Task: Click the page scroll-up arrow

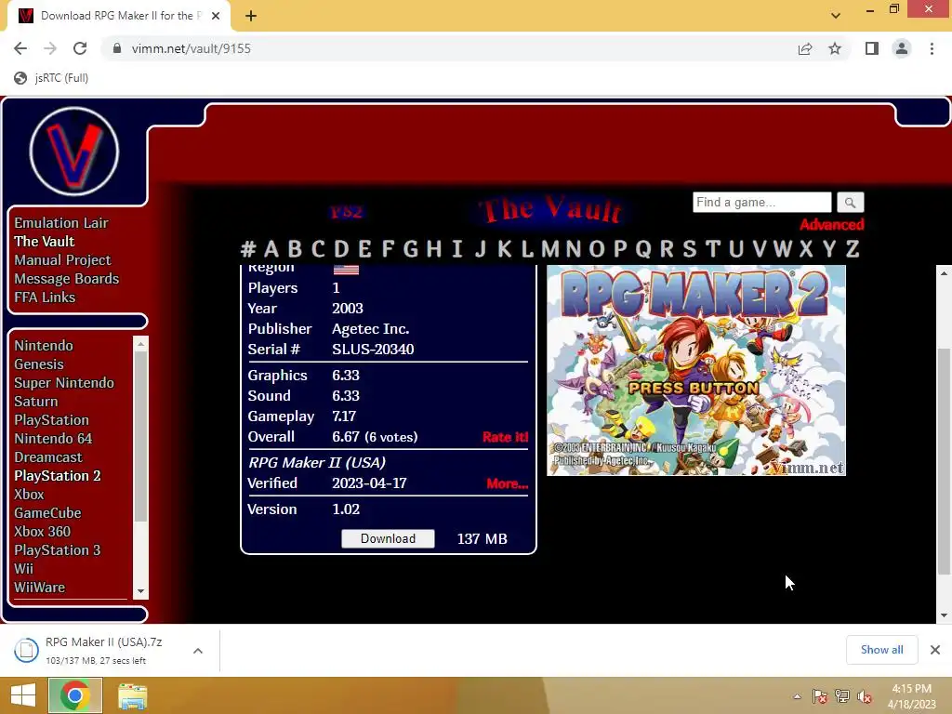Action: tap(944, 272)
